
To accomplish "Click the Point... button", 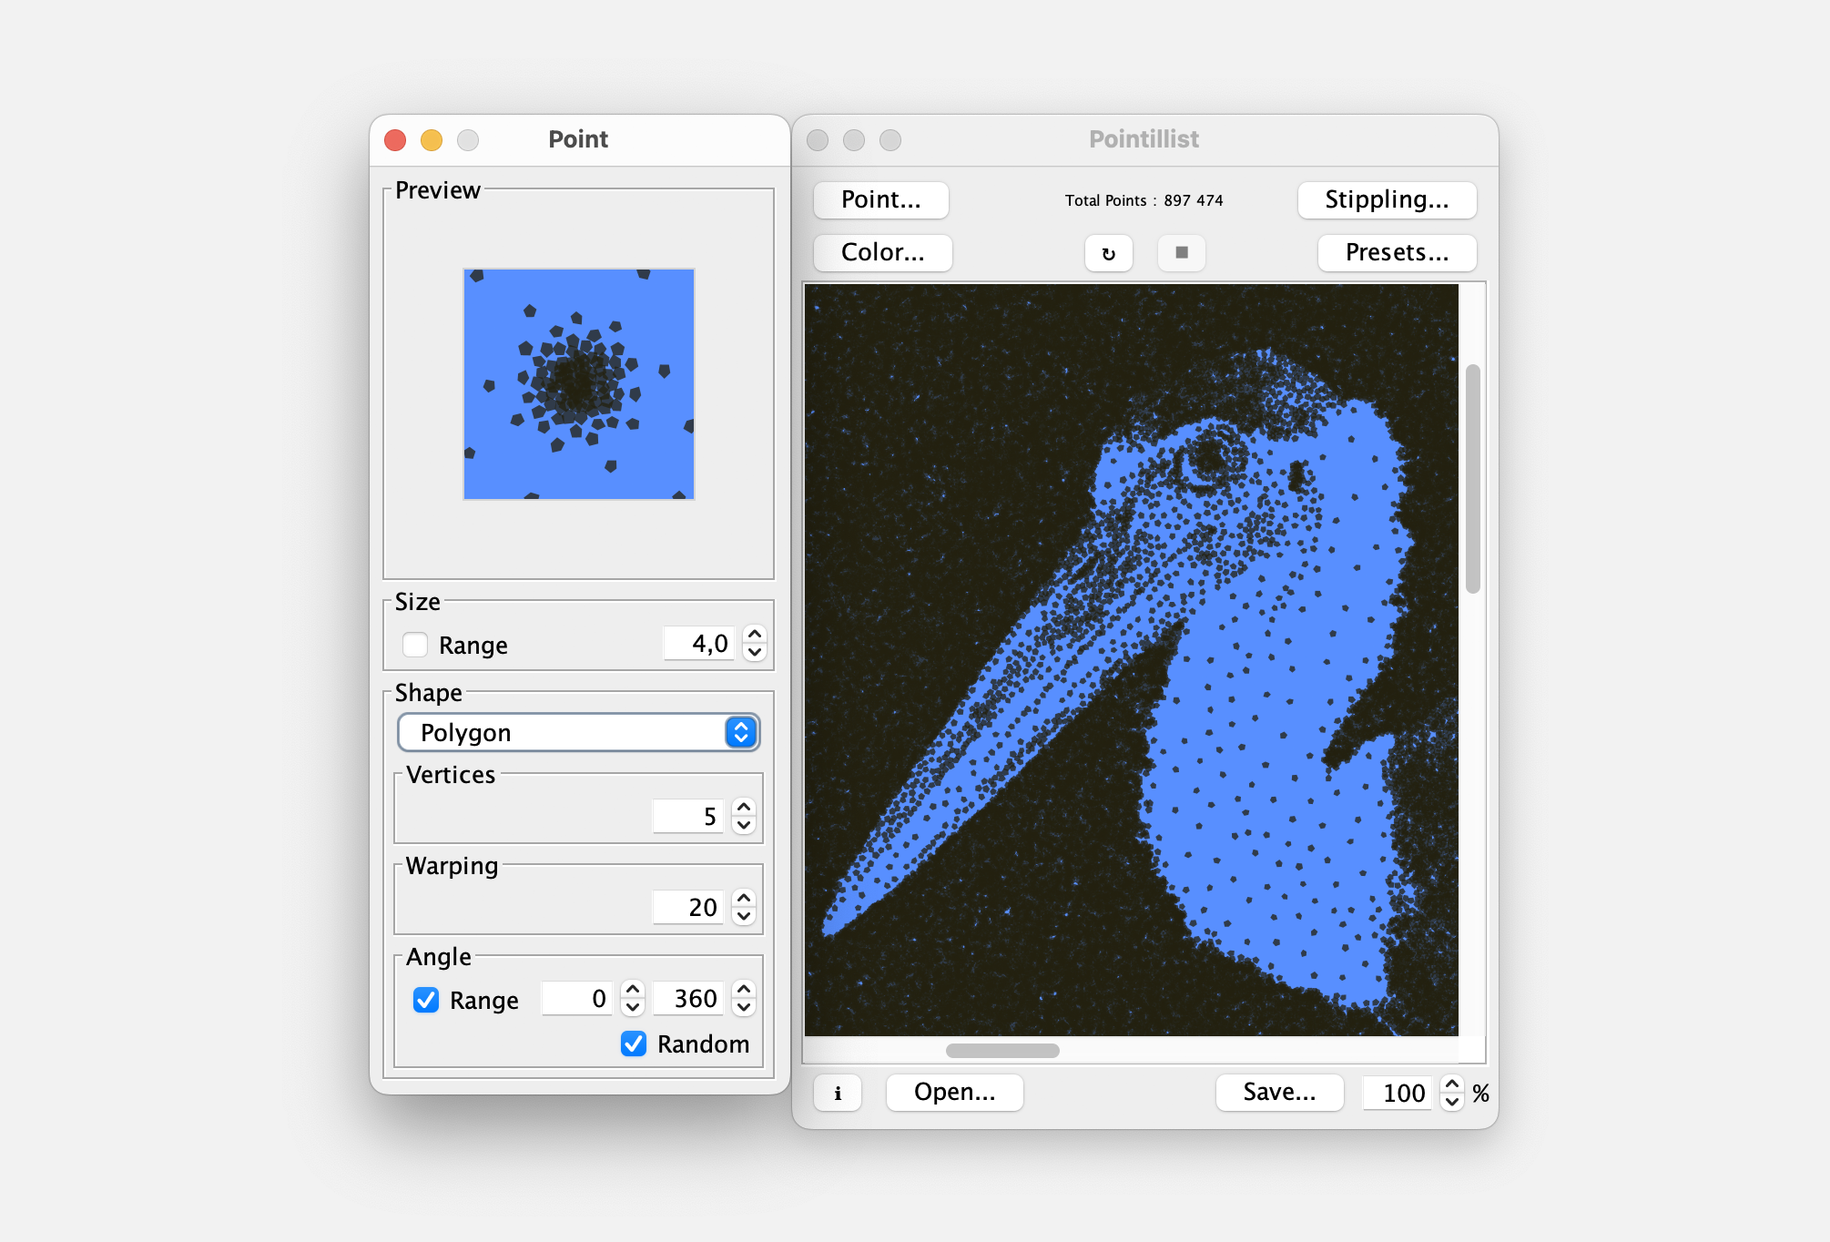I will tap(880, 199).
